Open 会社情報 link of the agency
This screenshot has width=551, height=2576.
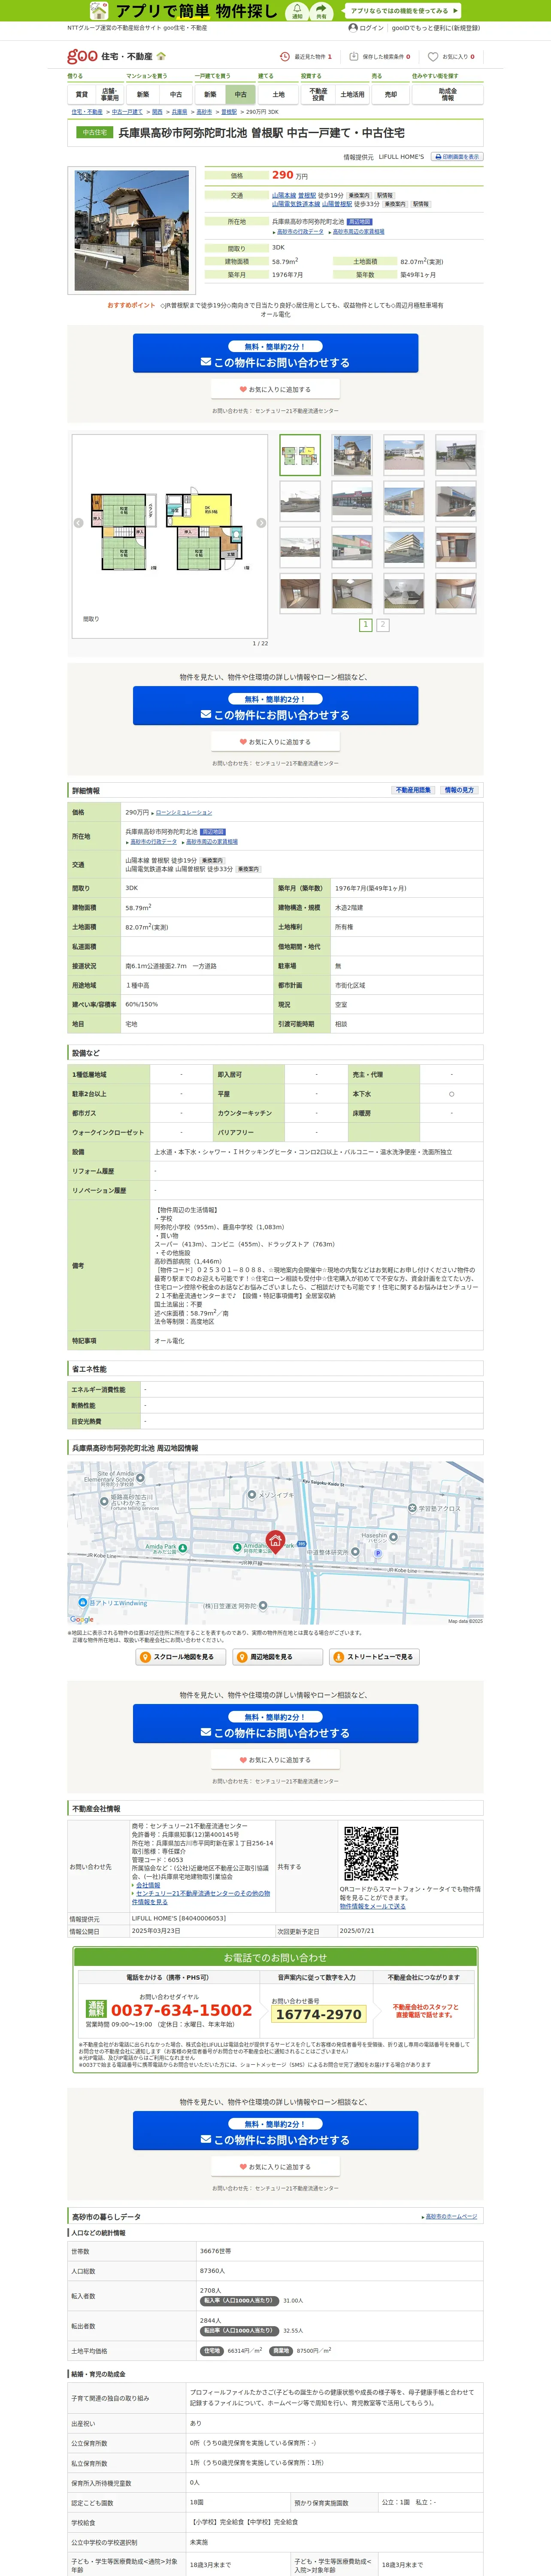[x=148, y=1885]
